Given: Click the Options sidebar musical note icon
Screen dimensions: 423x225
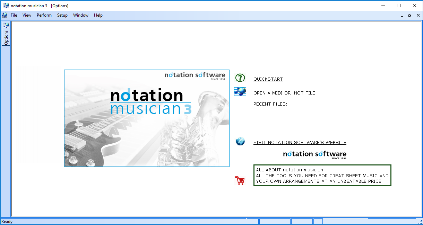Looking at the screenshot, I should click(x=6, y=25).
